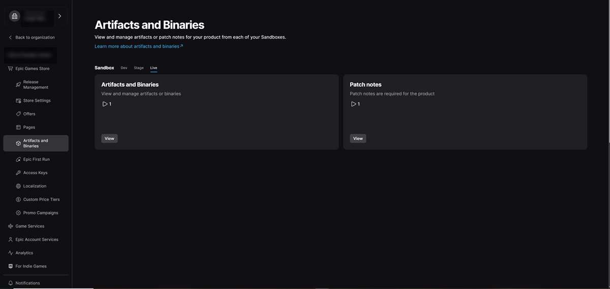Click the Access Keys key icon
The width and height of the screenshot is (610, 289).
tap(18, 173)
